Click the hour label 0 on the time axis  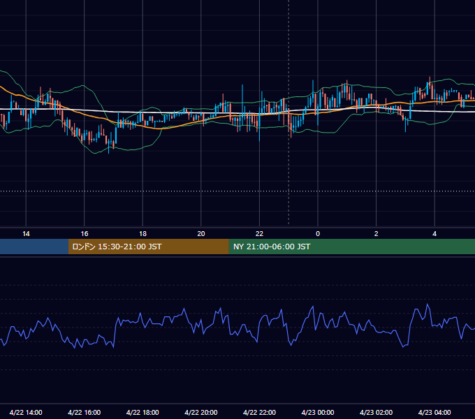coord(318,234)
